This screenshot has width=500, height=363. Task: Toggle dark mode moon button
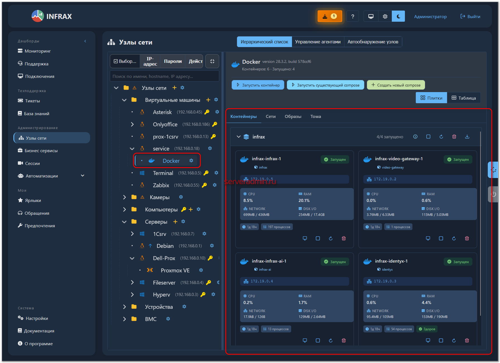398,16
